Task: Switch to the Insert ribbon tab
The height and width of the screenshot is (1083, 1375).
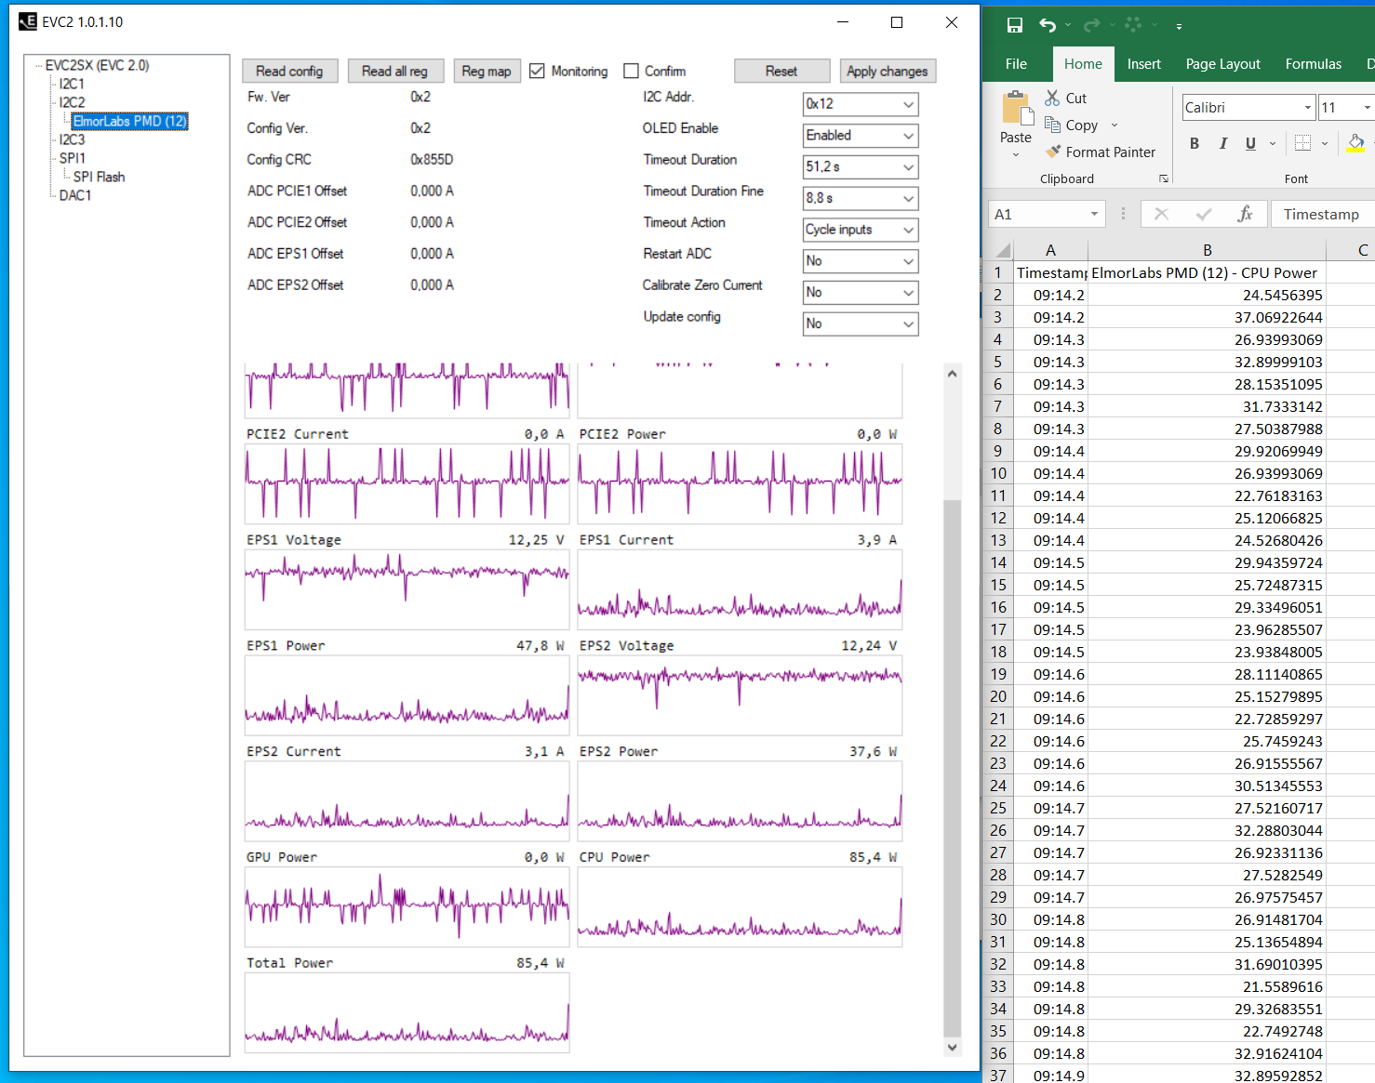Action: pyautogui.click(x=1143, y=64)
